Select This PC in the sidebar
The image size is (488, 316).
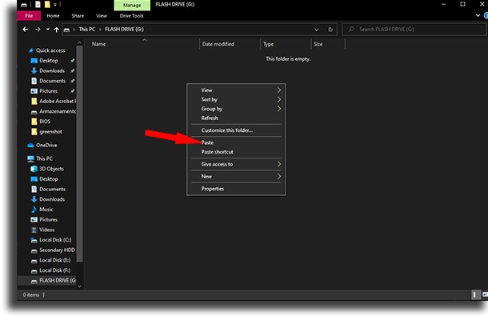[40, 158]
